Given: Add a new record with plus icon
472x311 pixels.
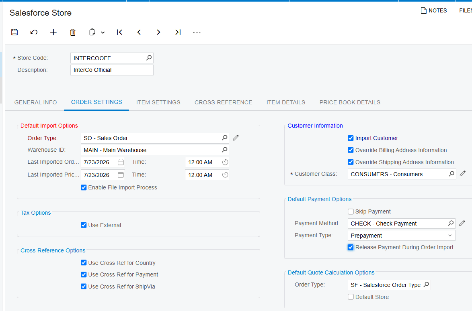Looking at the screenshot, I should pyautogui.click(x=53, y=32).
